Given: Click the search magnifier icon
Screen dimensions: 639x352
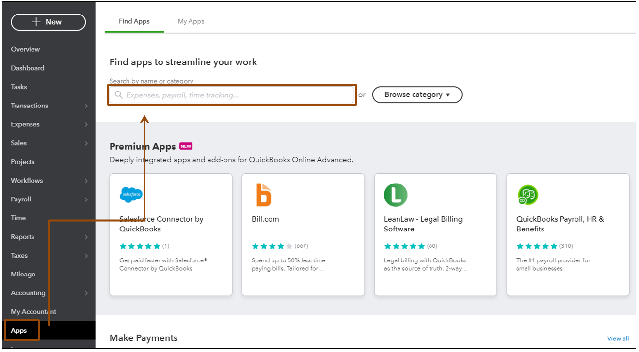Looking at the screenshot, I should (119, 95).
